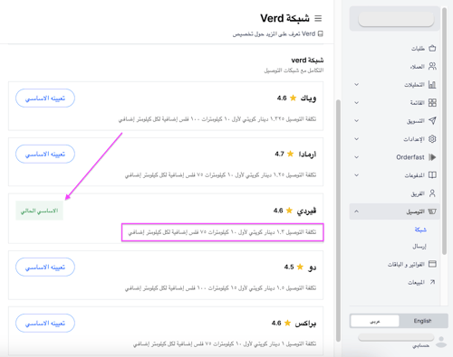Expand the Orderfast section chevron
The height and width of the screenshot is (357, 453).
pyautogui.click(x=357, y=157)
